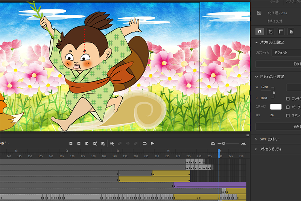Enable the コンテンツ checkbox
301x201 pixels.
click(288, 99)
